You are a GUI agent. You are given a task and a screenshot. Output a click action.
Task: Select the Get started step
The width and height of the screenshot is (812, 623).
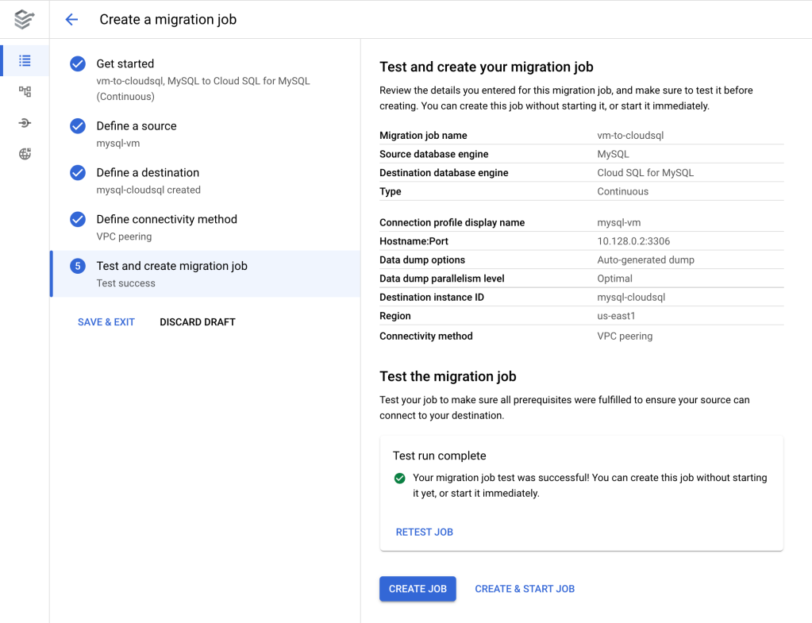[125, 63]
